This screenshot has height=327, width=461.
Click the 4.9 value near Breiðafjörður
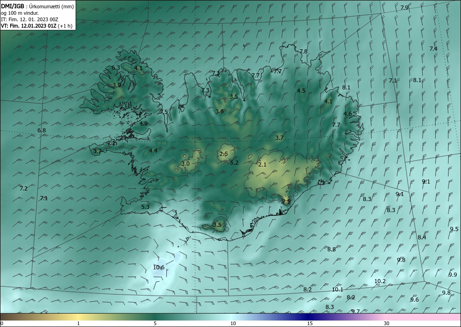[x=143, y=124]
